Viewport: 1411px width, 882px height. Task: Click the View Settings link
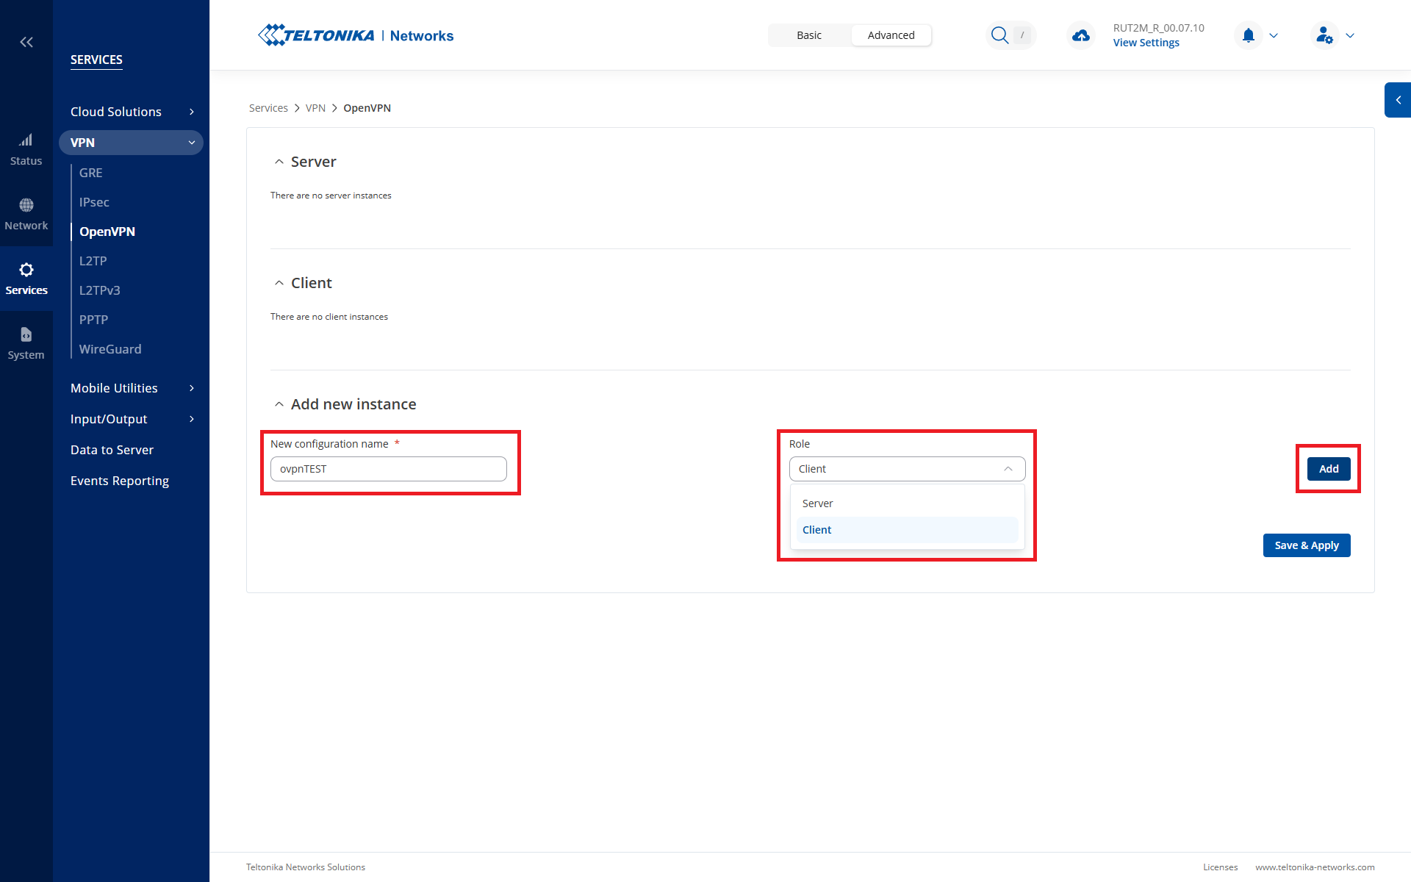click(1146, 43)
